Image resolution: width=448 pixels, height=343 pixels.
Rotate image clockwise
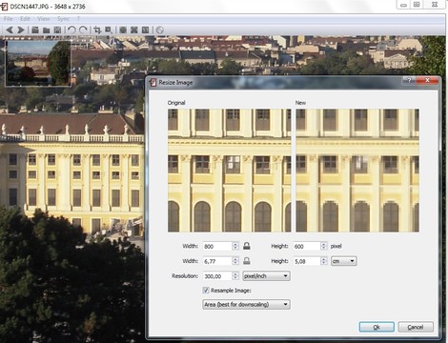(x=83, y=30)
